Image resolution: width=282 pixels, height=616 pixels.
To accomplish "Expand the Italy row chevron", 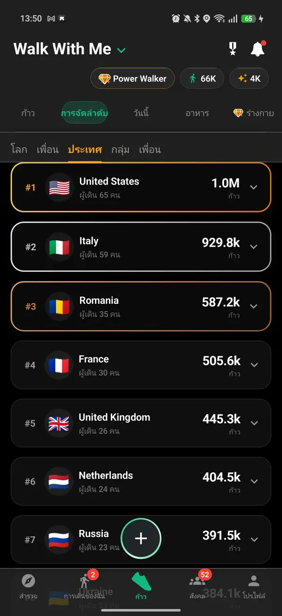I will (x=254, y=247).
